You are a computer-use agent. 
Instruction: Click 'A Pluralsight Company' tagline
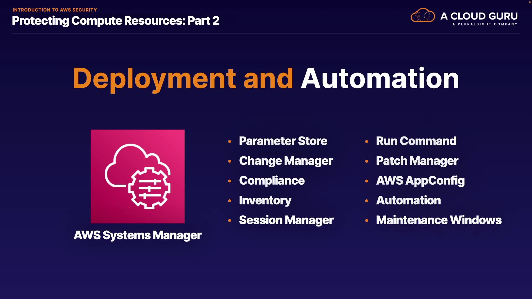click(x=485, y=24)
